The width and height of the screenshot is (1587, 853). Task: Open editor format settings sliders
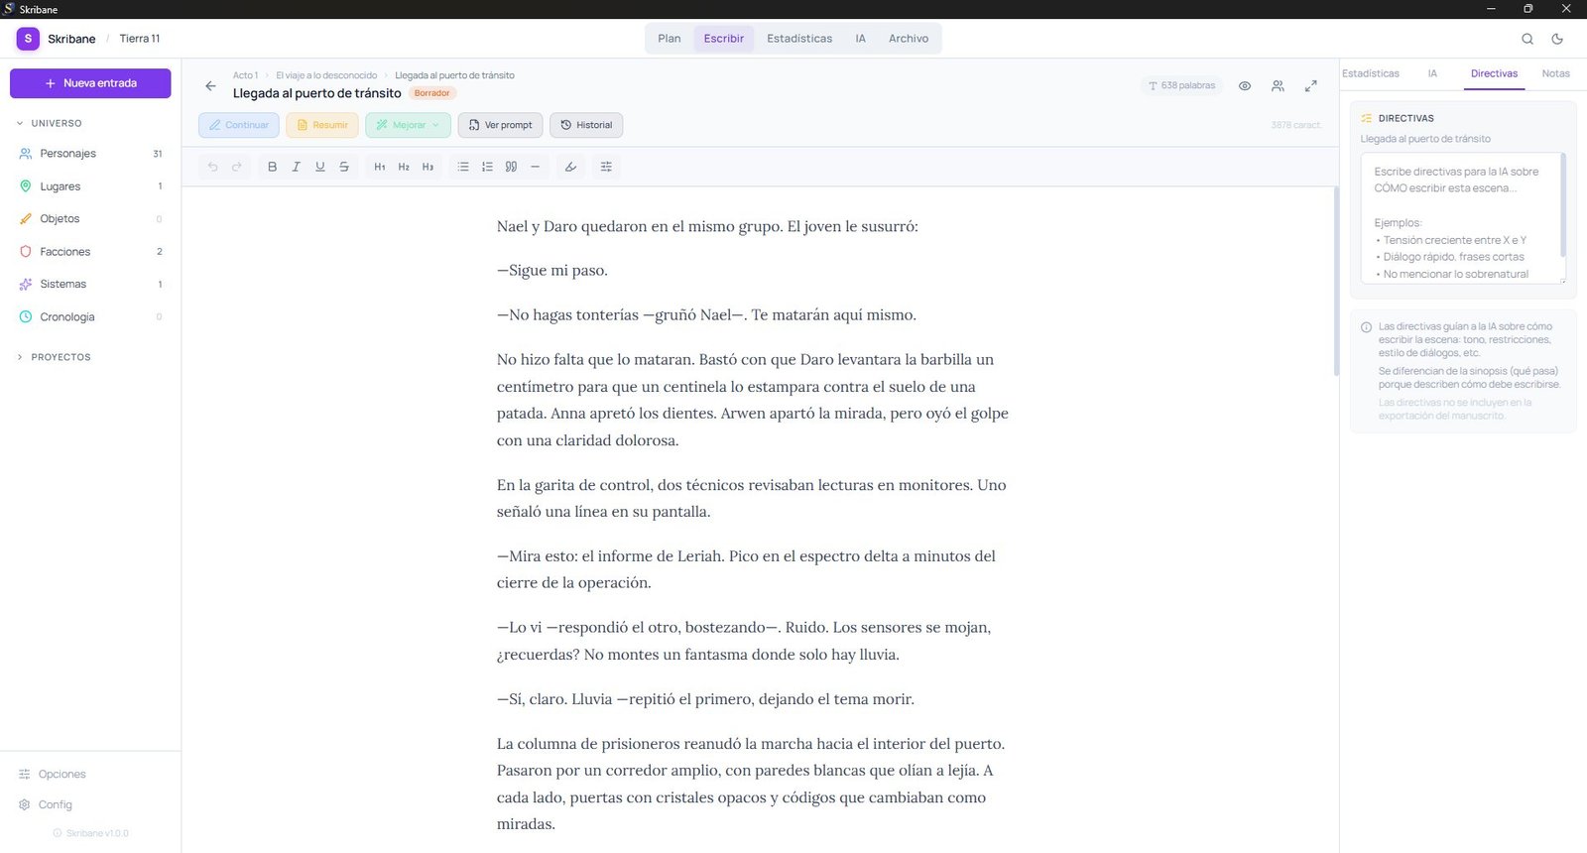click(x=606, y=167)
